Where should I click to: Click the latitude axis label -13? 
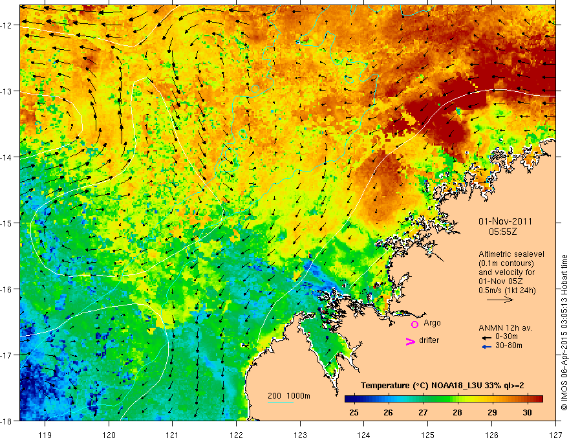tap(7, 91)
